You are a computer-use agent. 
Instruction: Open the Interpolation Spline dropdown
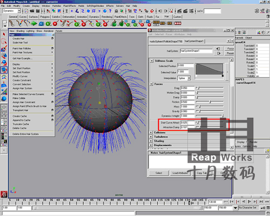click(x=189, y=78)
